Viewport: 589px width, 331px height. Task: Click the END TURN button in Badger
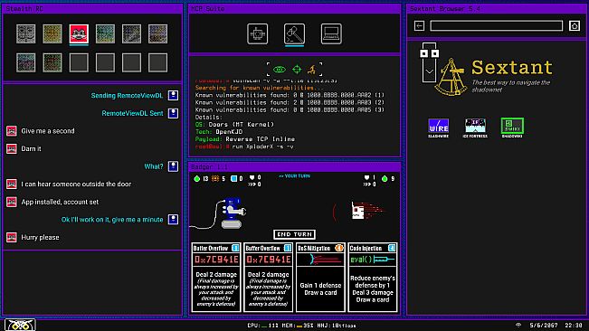pyautogui.click(x=295, y=234)
